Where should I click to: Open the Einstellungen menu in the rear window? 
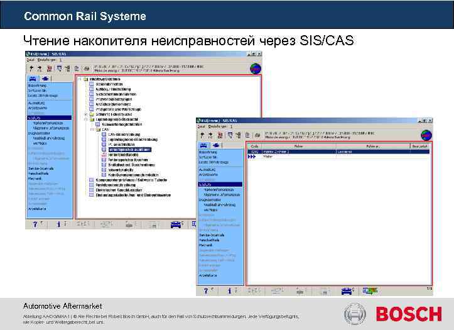[46, 60]
